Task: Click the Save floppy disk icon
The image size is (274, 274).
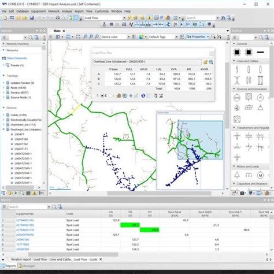Action: click(x=32, y=18)
